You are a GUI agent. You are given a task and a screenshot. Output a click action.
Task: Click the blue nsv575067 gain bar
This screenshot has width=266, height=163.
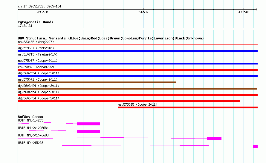(x=137, y=64)
